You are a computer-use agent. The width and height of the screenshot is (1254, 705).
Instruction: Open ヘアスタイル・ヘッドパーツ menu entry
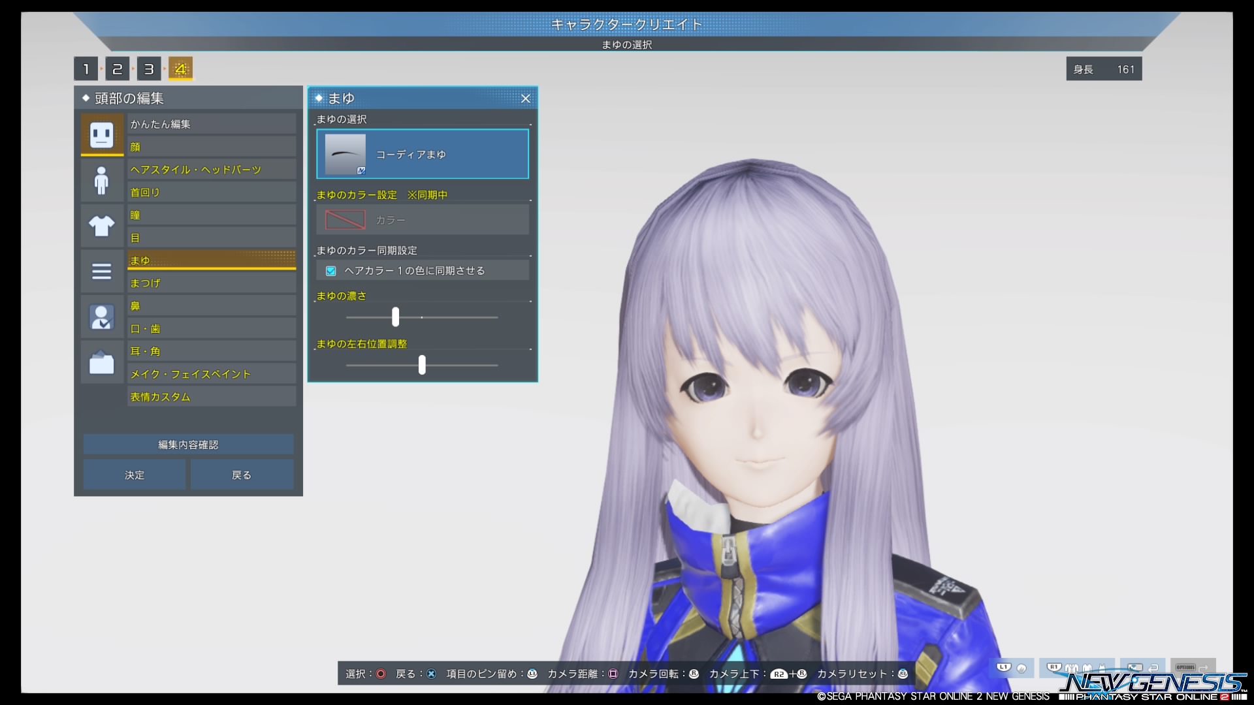pos(212,170)
